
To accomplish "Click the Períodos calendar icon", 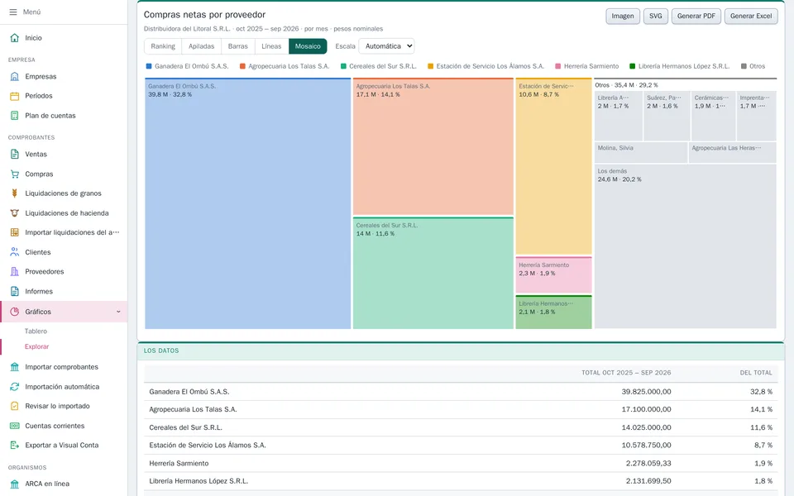I will [15, 96].
